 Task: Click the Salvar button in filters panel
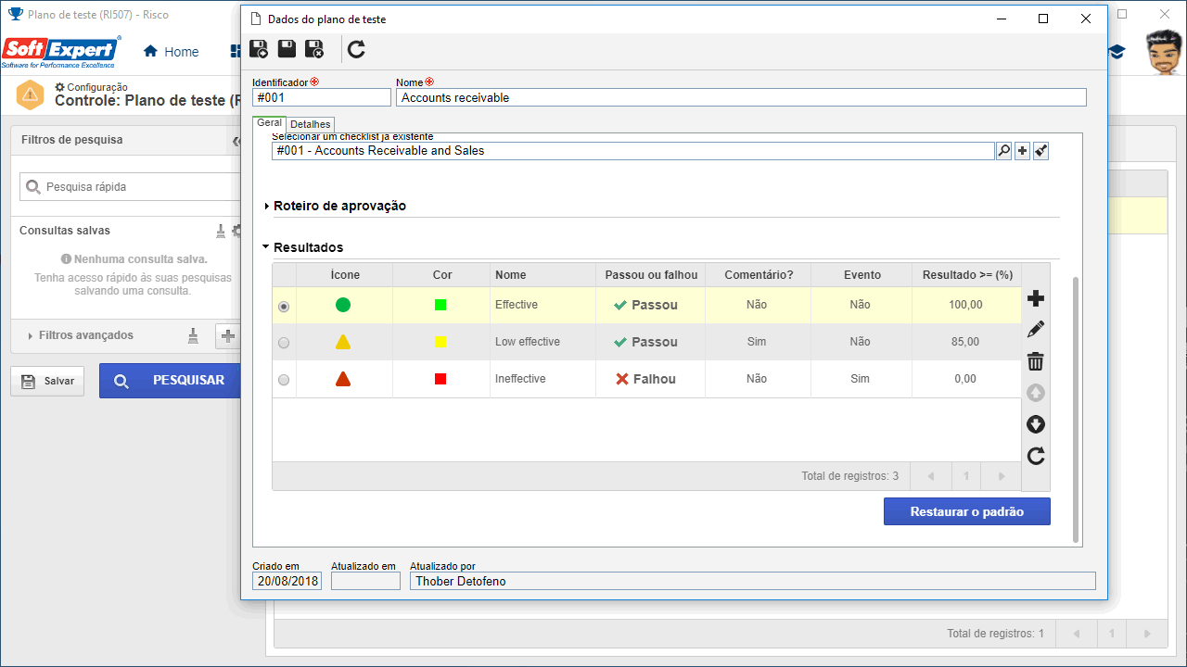[47, 381]
